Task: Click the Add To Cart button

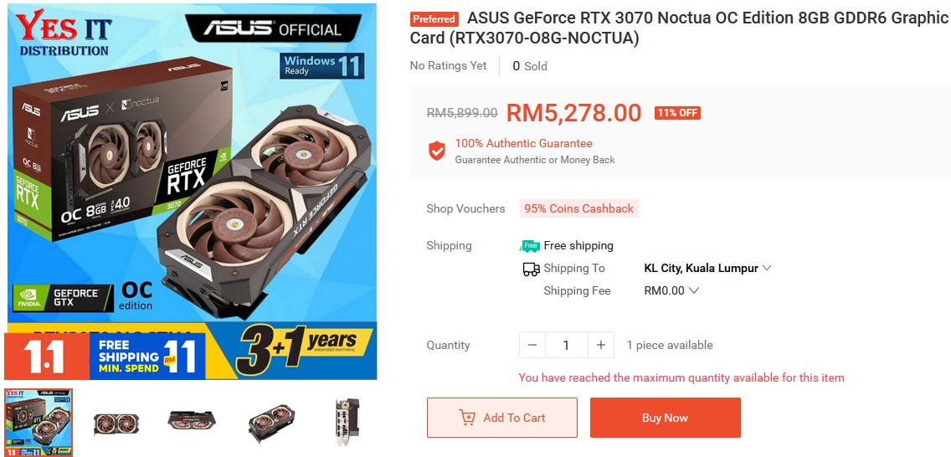Action: [502, 418]
